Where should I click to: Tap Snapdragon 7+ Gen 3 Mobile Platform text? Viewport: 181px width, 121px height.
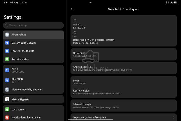pyautogui.click(x=94, y=40)
